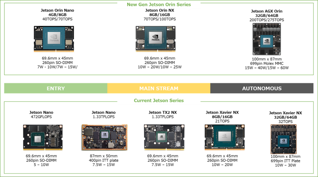The image size is (318, 177).
Task: Click the 'Current Jetson Series' heading
Action: (159, 100)
